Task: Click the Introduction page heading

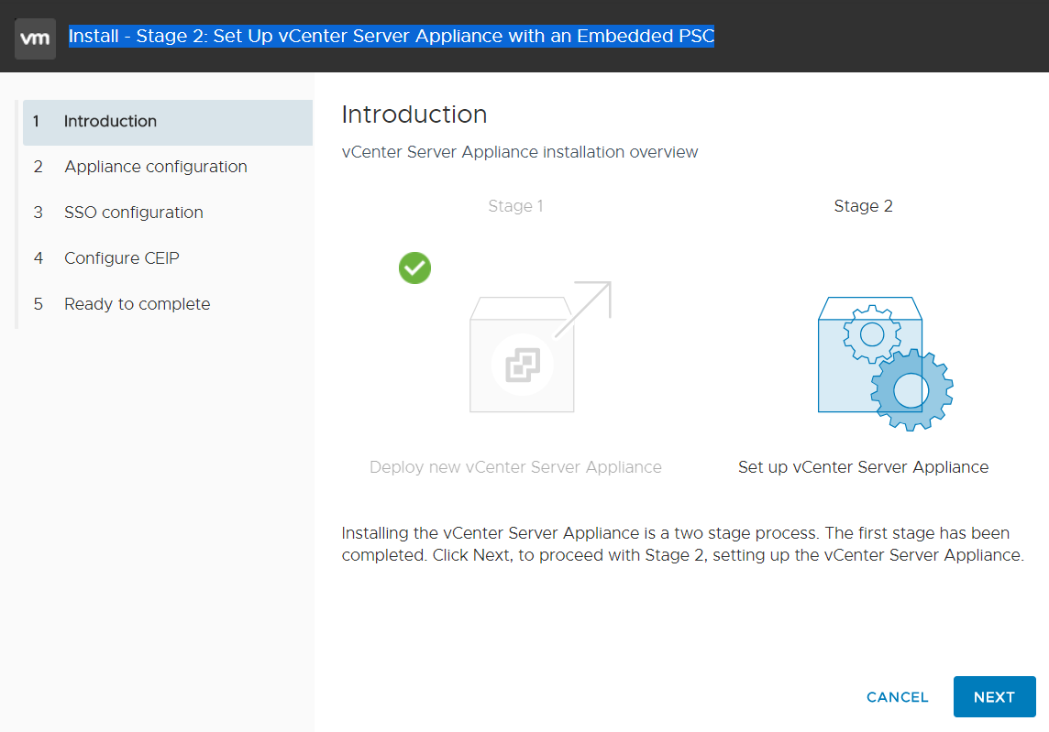Action: tap(414, 115)
